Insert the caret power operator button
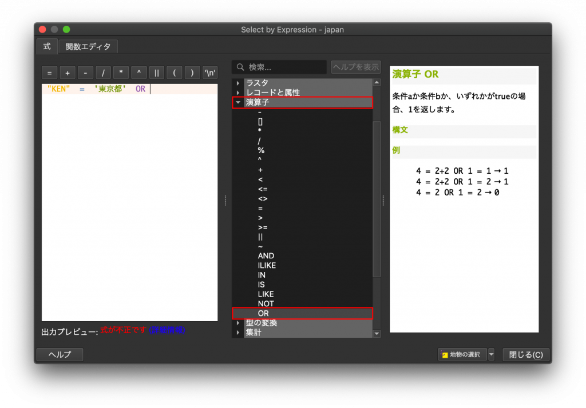Viewport: 586px width, 408px height. pos(138,73)
